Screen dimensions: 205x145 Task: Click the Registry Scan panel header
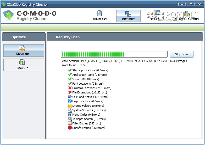[x=125, y=37]
